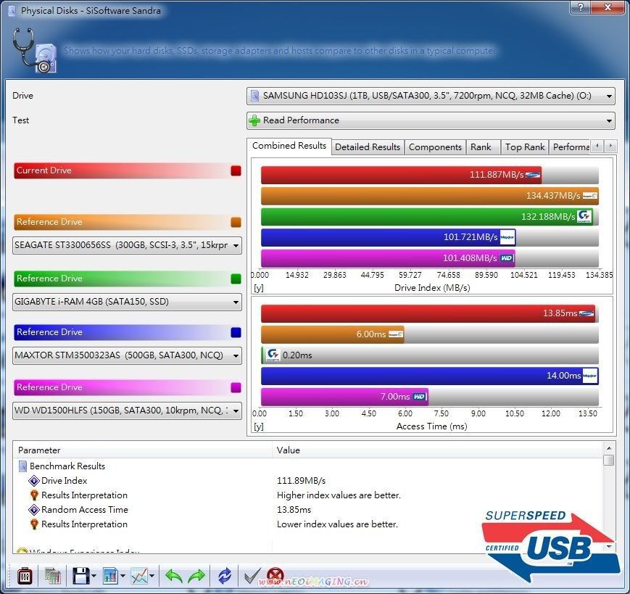Open the Test dropdown showing Read Performance
The width and height of the screenshot is (630, 594).
[x=431, y=120]
